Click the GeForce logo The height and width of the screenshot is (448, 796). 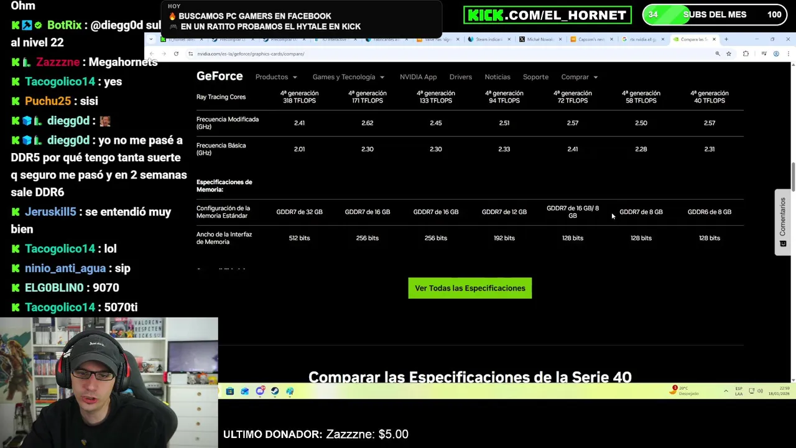(220, 76)
